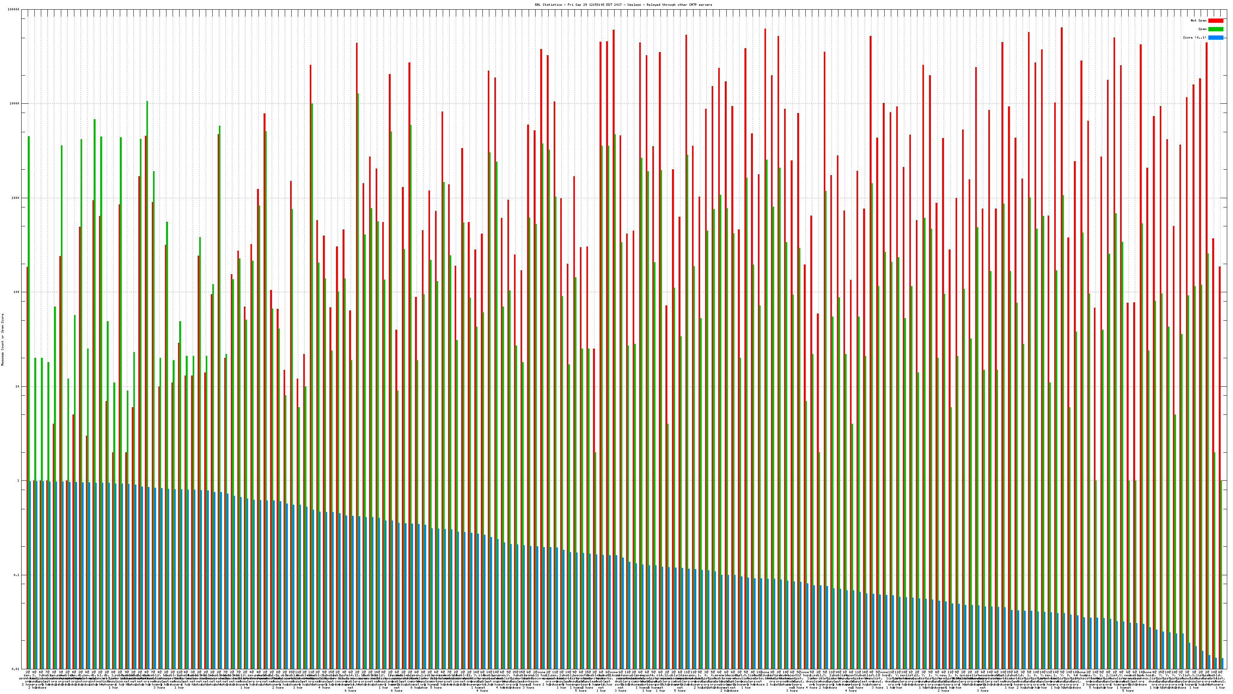
Task: Click the leftmost blue Score bar
Action: pos(31,575)
